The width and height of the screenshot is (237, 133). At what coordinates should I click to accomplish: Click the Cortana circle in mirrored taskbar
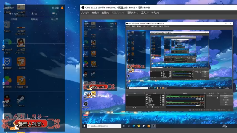(124, 126)
